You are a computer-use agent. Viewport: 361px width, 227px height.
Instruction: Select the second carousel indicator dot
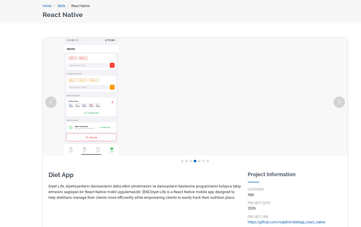point(187,161)
